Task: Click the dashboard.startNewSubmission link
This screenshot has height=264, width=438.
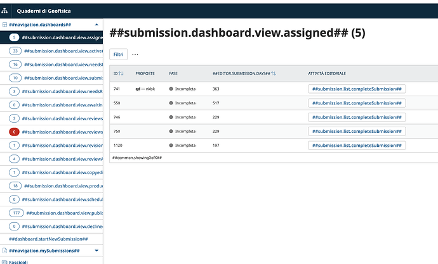Action: (48, 239)
